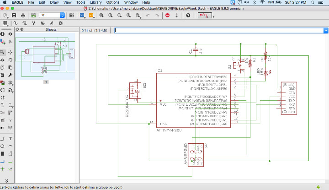Screen dimensions: 329x190
Task: Zoom in with the plus magnifier icon
Action: [x=111, y=16]
